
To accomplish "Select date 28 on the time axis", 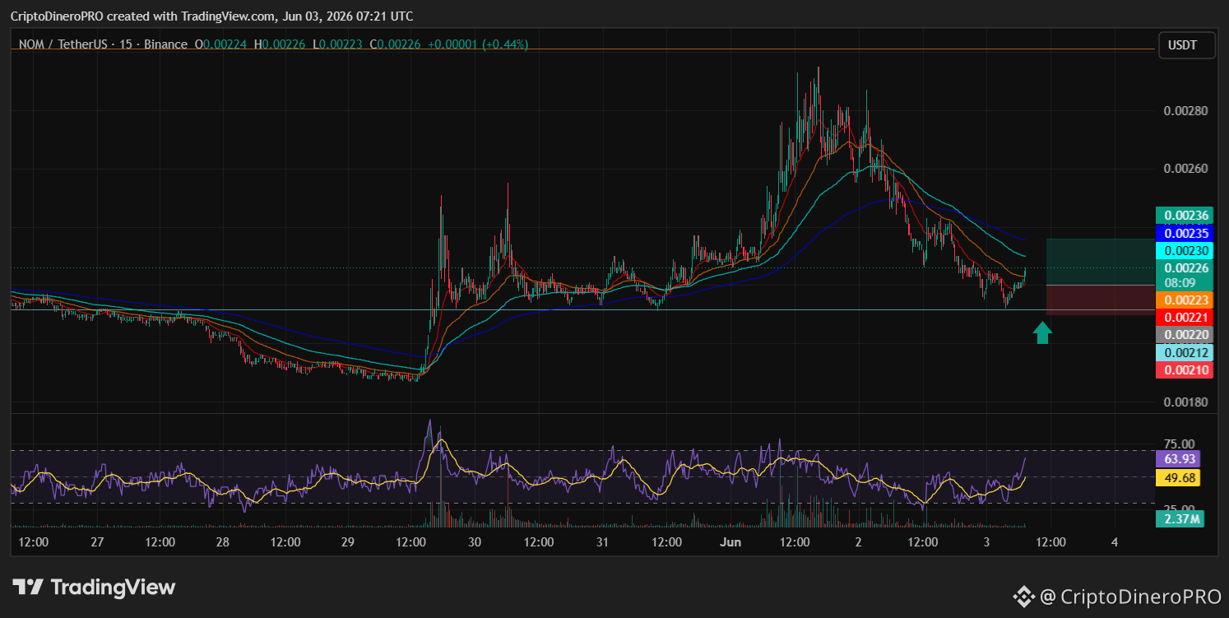I will [222, 542].
